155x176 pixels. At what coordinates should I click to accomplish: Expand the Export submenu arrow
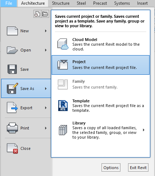click(46, 108)
